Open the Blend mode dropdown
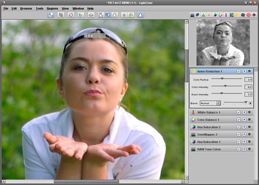Screen dimensions: 259x185 (x=211, y=103)
